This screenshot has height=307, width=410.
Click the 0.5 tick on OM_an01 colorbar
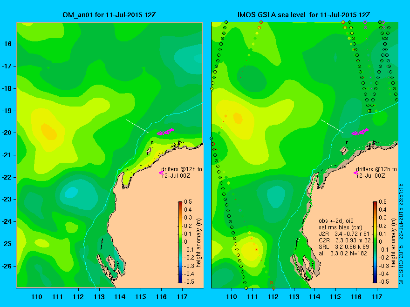coord(188,202)
